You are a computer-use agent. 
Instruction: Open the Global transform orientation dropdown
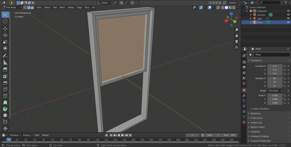(x=104, y=3)
